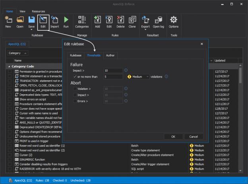Click Cancel in Edit rulebase dialog
Viewport: 248px width, 184px height.
[194, 137]
